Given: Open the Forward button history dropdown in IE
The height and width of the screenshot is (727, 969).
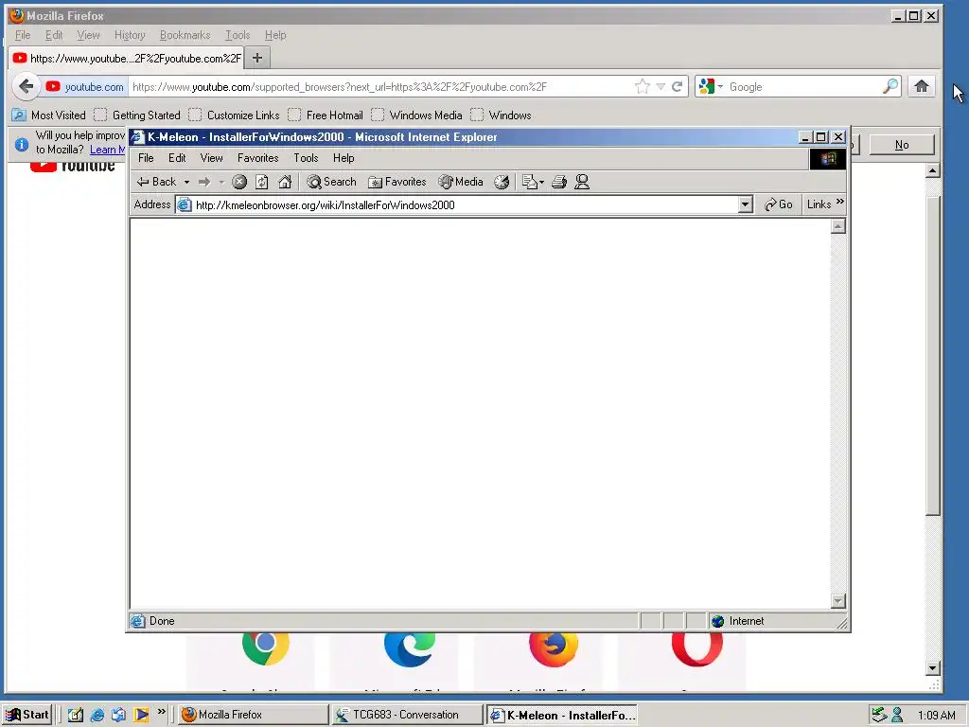Looking at the screenshot, I should coord(221,182).
